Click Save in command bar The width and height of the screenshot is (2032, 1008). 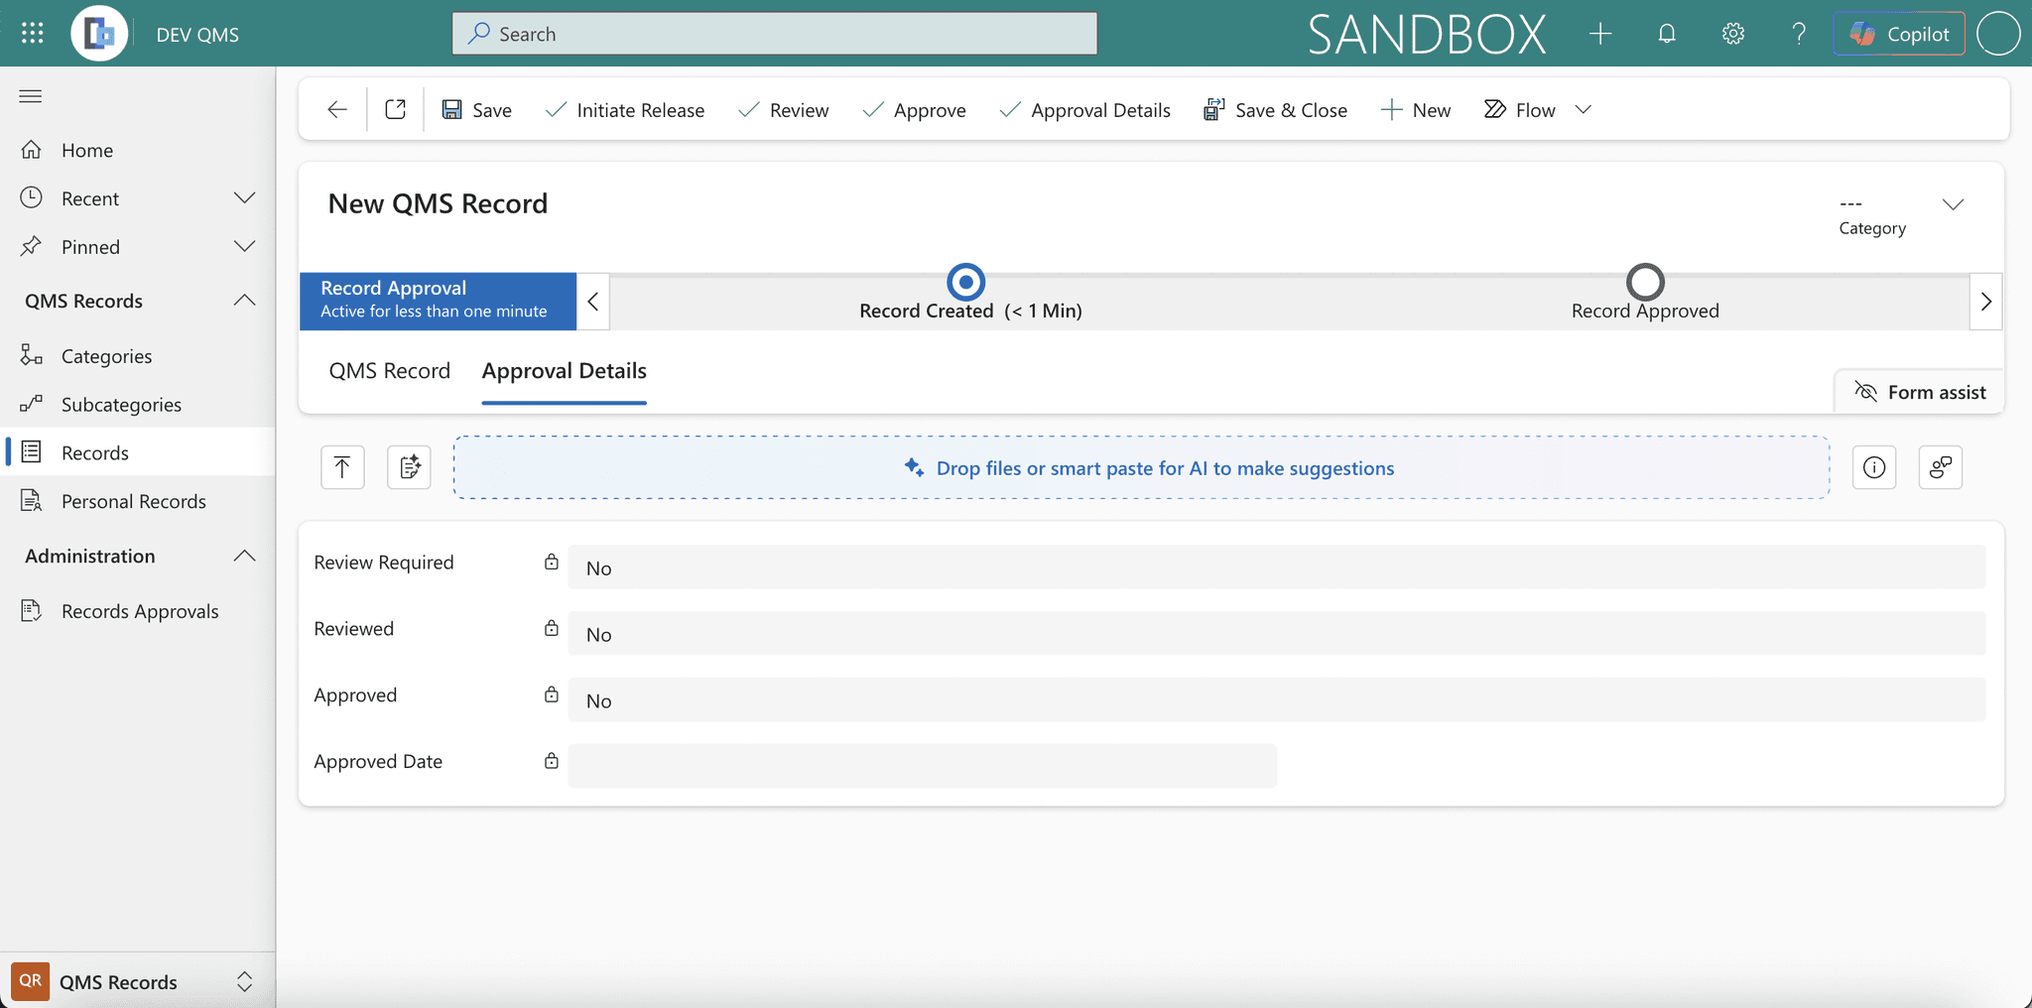click(477, 109)
